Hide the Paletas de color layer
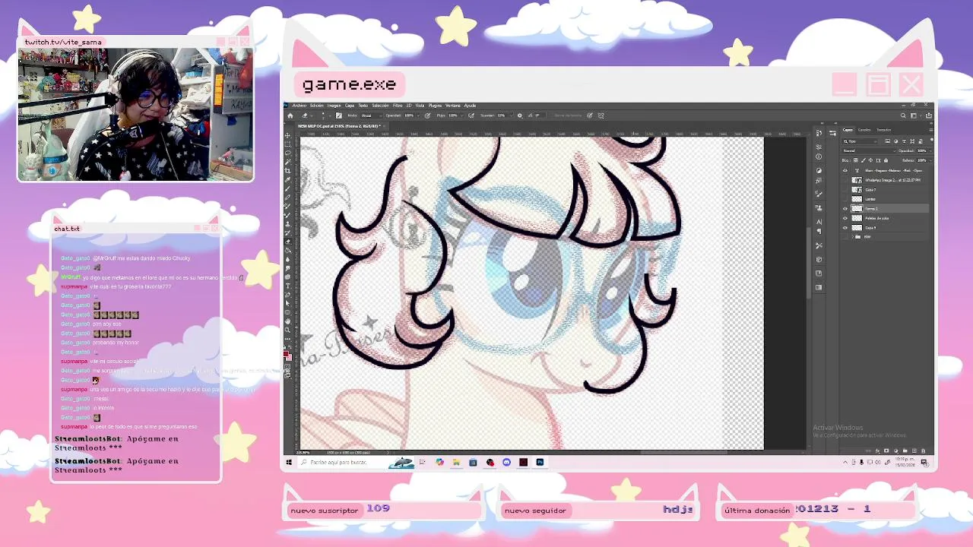This screenshot has height=547, width=973. pyautogui.click(x=845, y=218)
